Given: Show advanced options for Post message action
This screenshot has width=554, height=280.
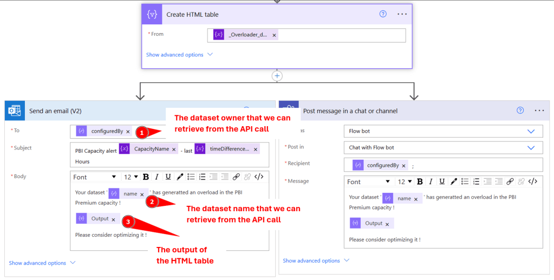Looking at the screenshot, I should [x=316, y=261].
